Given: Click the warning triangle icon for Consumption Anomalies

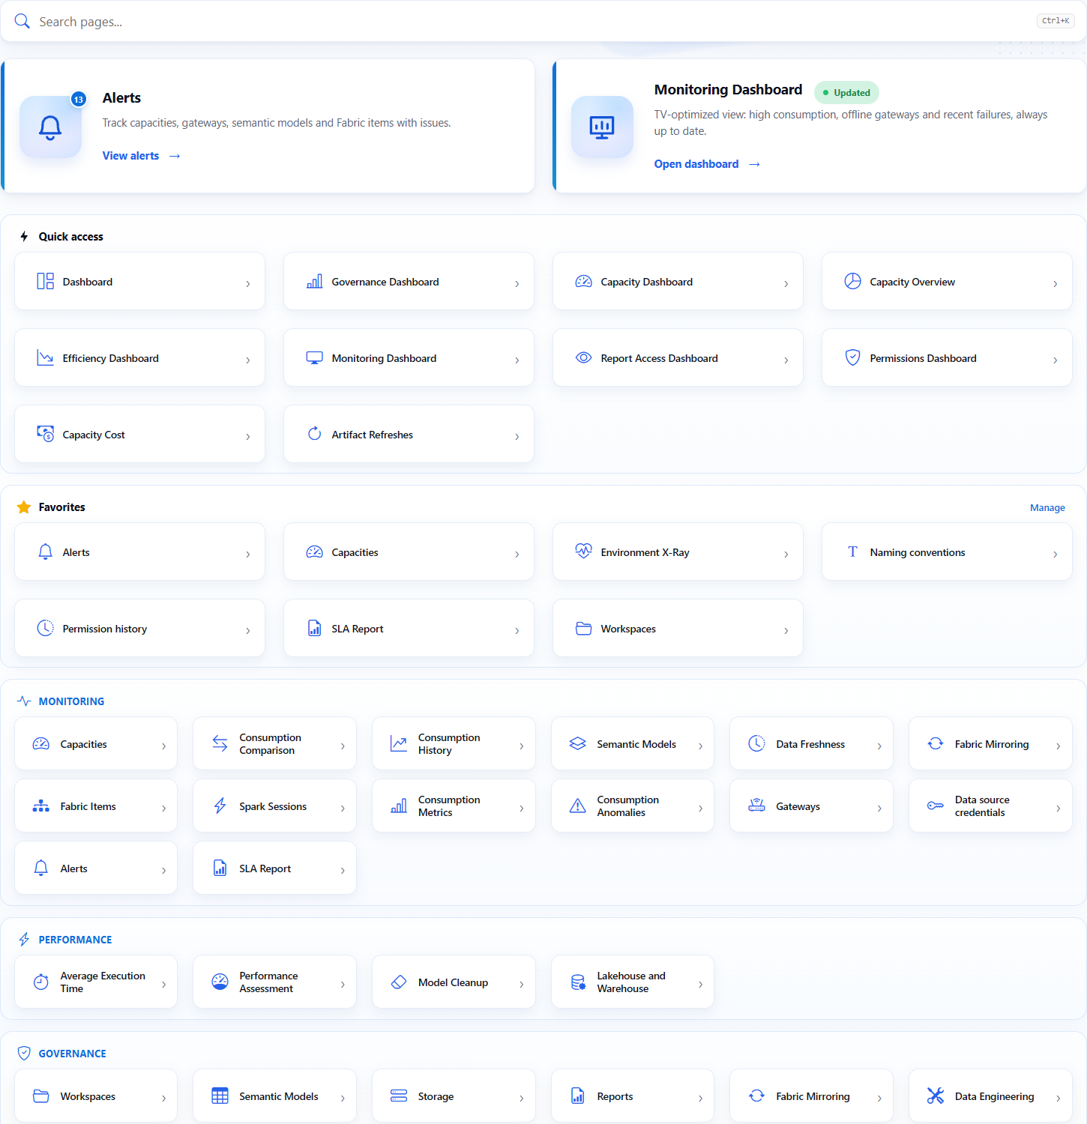Looking at the screenshot, I should 578,806.
